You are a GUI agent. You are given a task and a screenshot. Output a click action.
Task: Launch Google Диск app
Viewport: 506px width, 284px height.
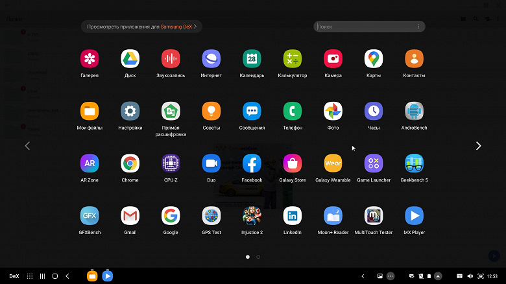[130, 59]
